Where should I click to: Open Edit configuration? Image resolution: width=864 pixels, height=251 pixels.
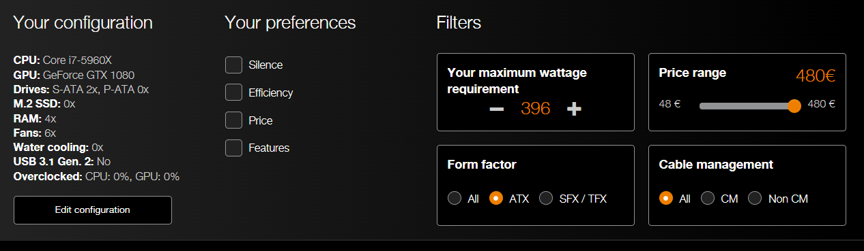[x=93, y=210]
